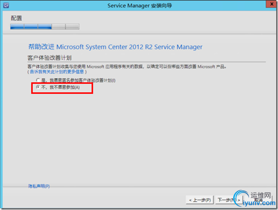
Task: Click the 配置 step label
Action: [x=16, y=18]
